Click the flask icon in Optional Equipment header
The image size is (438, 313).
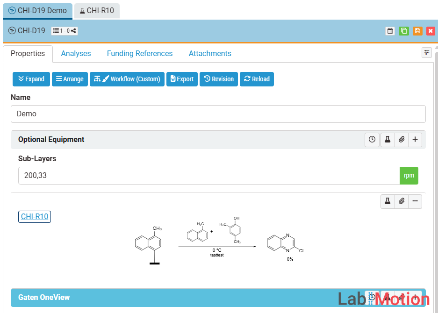388,140
